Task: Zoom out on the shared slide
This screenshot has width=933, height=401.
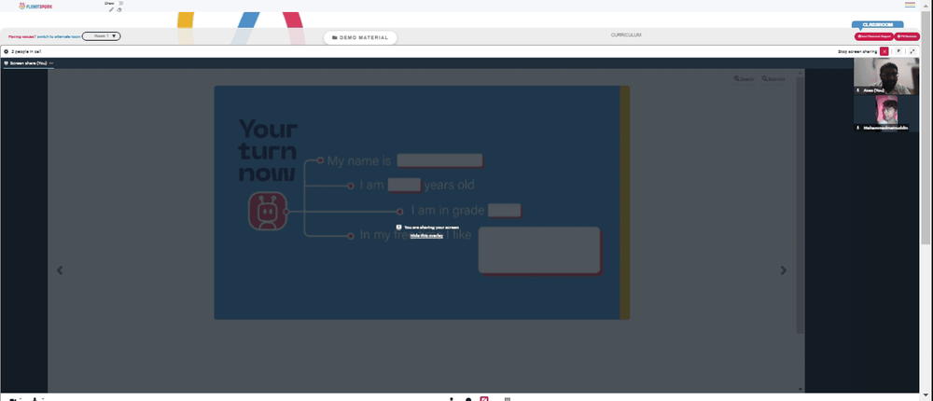Action: coord(773,78)
